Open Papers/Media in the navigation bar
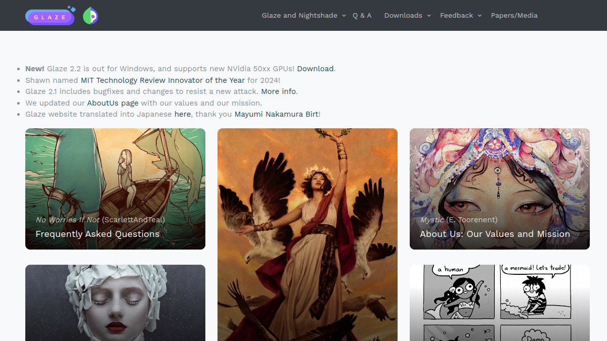The image size is (607, 341). tap(514, 16)
